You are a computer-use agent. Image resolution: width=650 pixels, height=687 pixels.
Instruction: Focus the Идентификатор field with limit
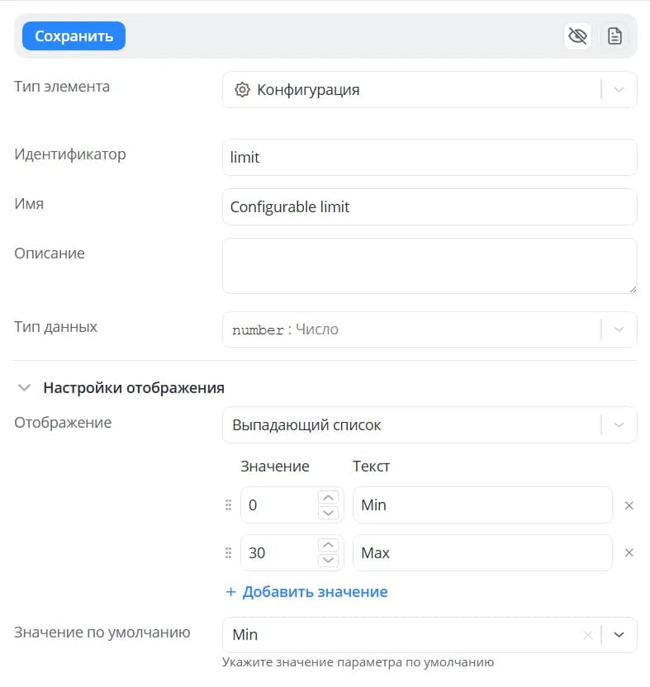click(429, 157)
